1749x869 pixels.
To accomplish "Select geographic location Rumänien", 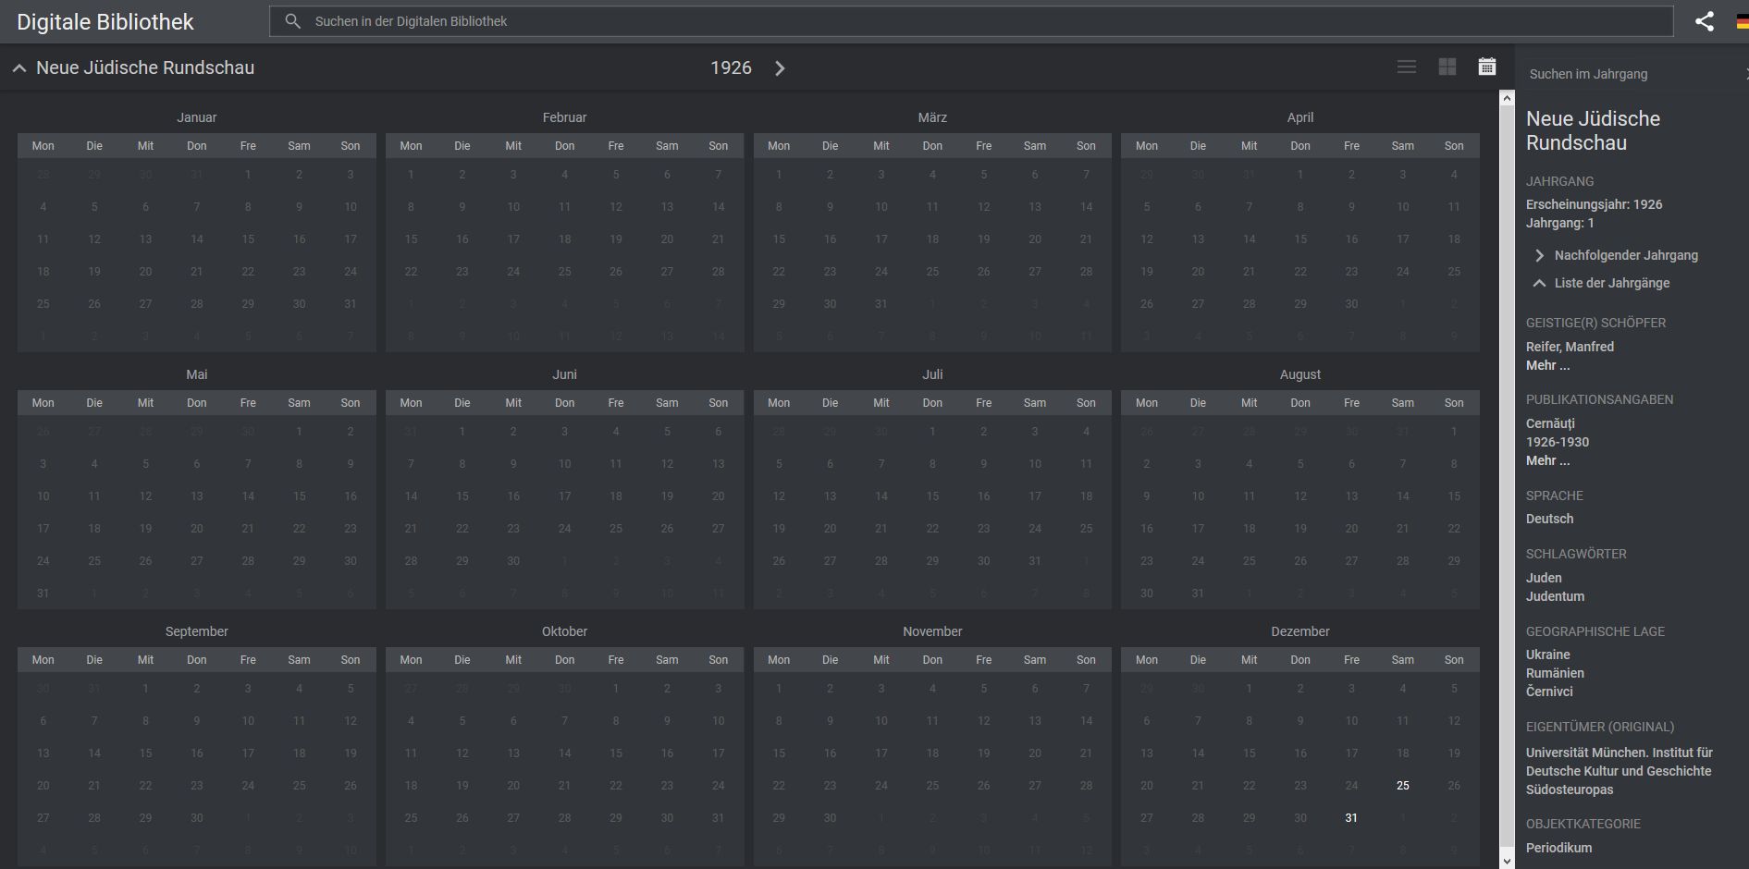I will 1555,673.
